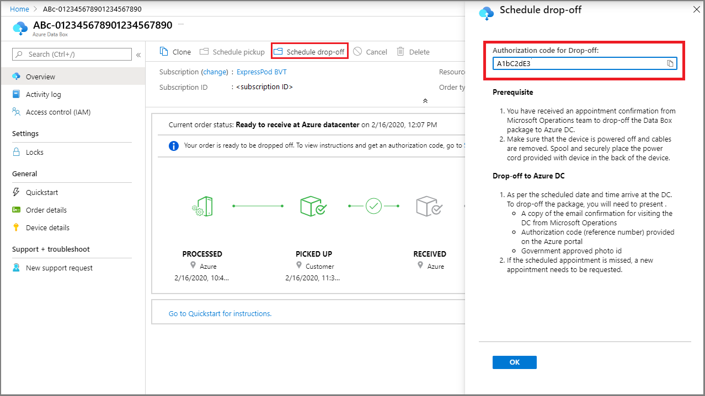Screen dimensions: 705x396
Task: Open Schedule drop-off command
Action: click(x=309, y=52)
